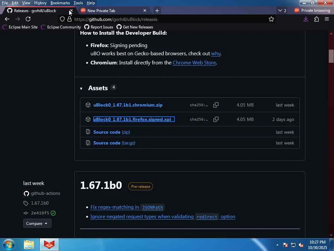Open commit 2e416f5
The height and width of the screenshot is (251, 334).
(40, 213)
